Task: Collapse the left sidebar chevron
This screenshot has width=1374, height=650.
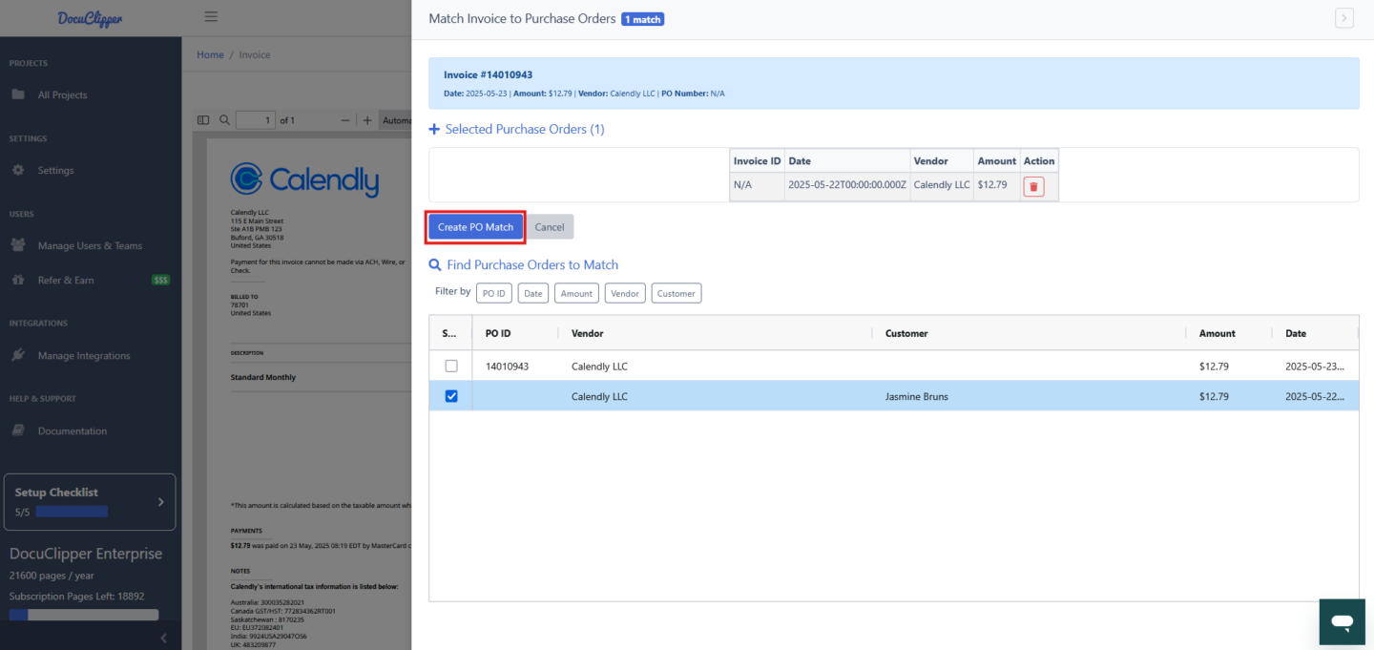Action: point(163,638)
